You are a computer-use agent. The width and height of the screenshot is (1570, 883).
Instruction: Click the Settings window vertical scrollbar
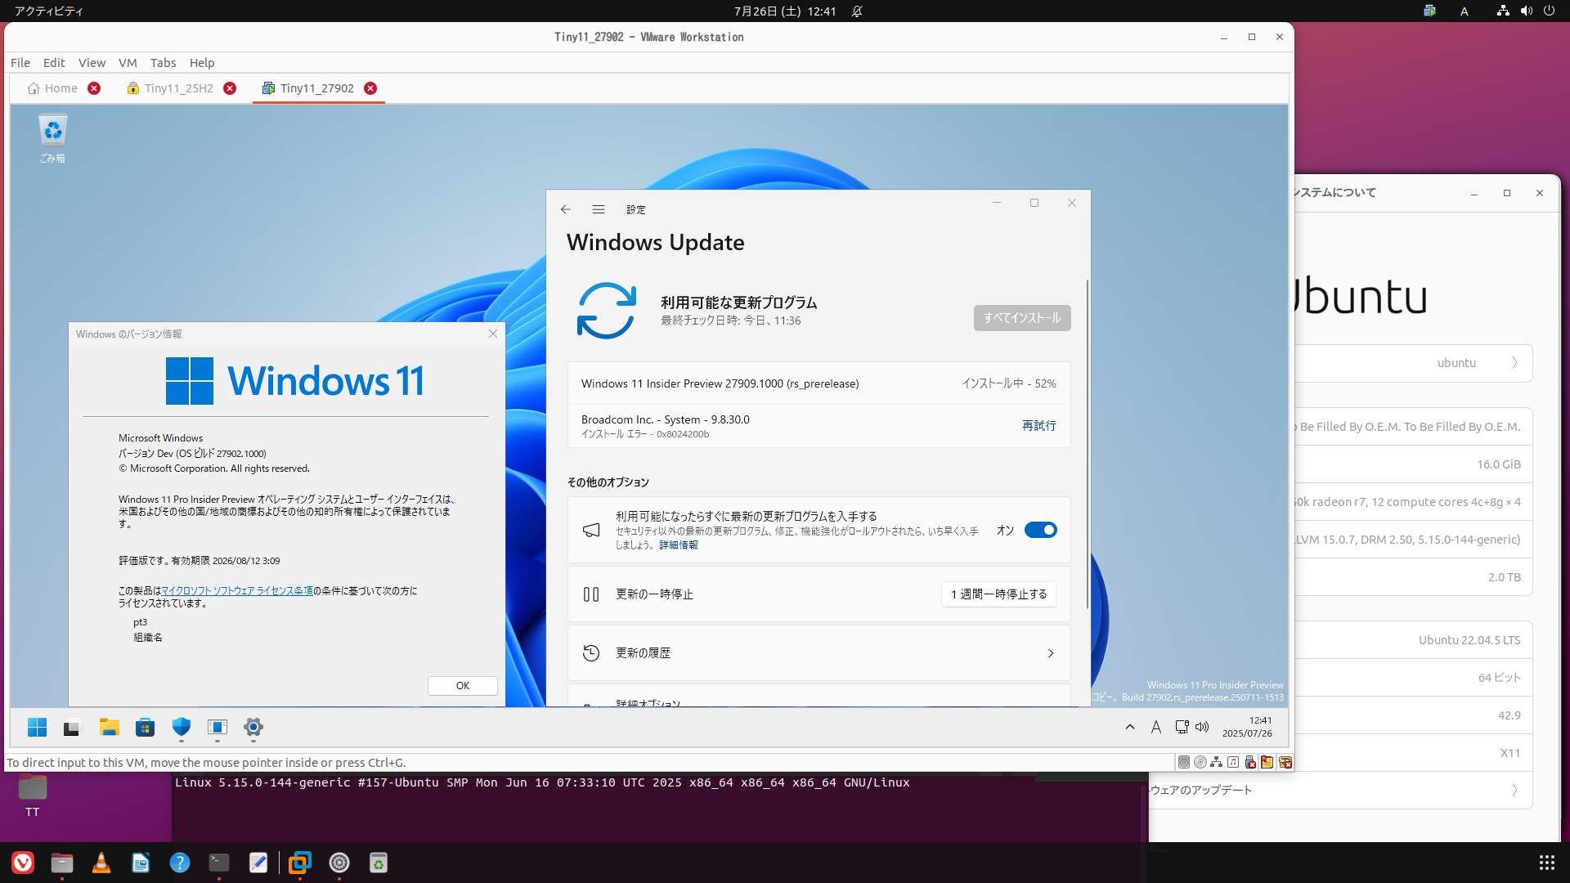click(x=1087, y=444)
